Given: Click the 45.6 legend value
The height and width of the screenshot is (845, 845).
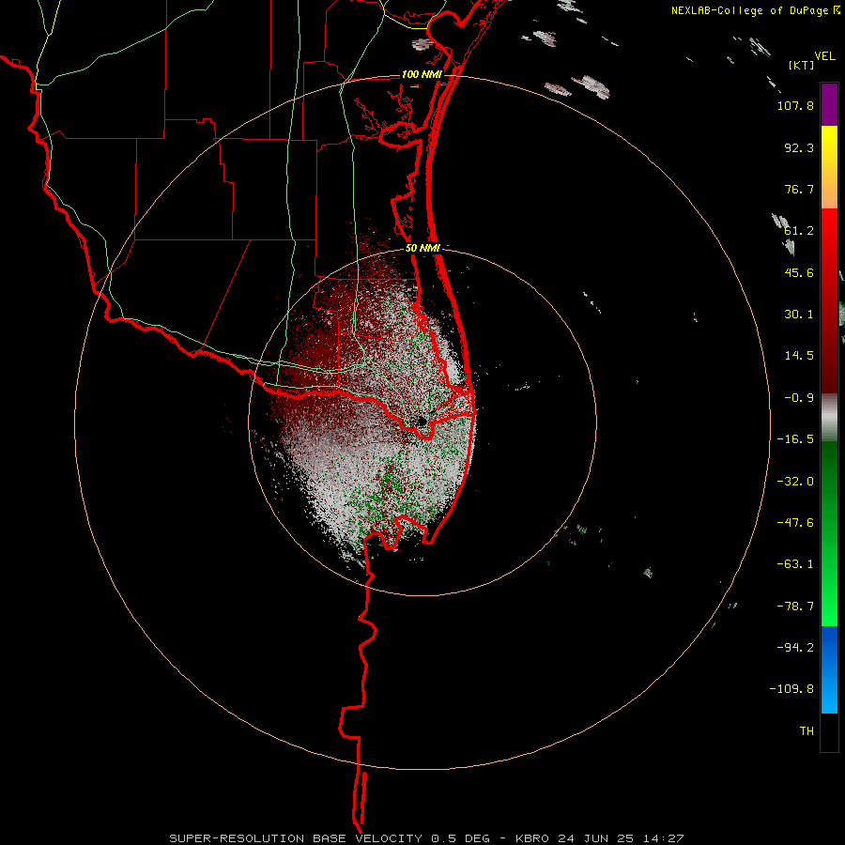Looking at the screenshot, I should (799, 272).
